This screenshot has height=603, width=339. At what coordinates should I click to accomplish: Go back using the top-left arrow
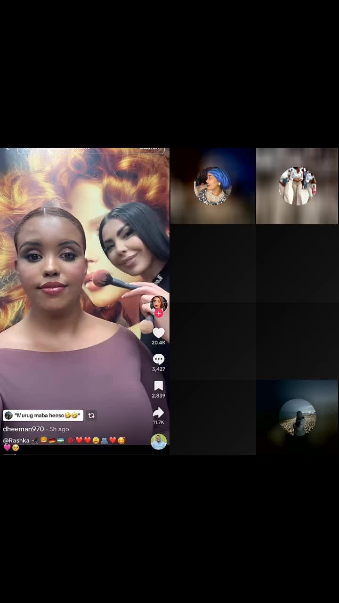click(7, 150)
